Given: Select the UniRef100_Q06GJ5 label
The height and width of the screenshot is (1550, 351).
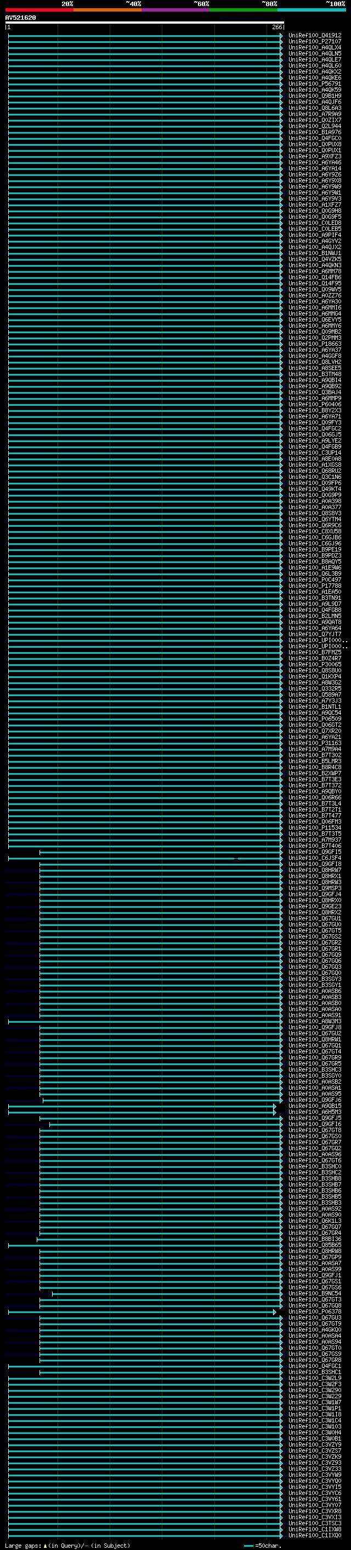Looking at the screenshot, I should click(314, 434).
